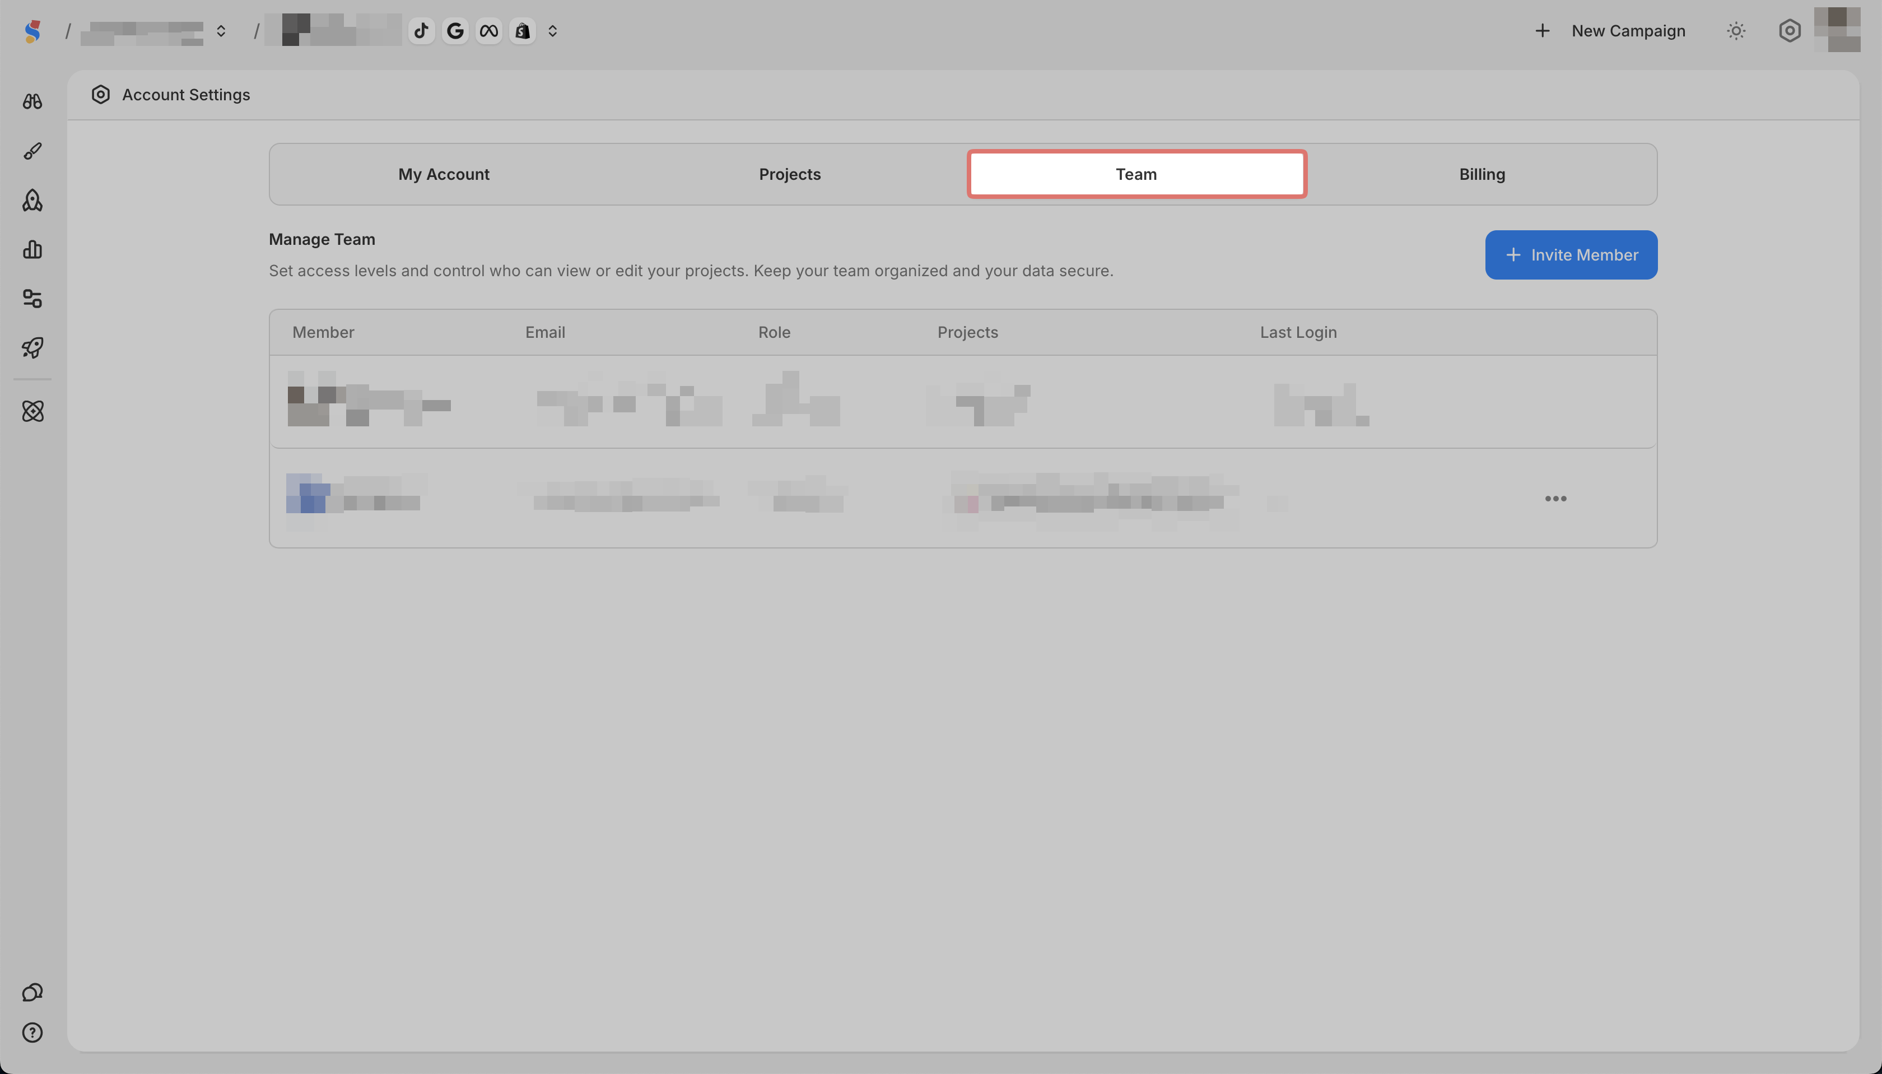Click the help question mark icon

point(32,1033)
